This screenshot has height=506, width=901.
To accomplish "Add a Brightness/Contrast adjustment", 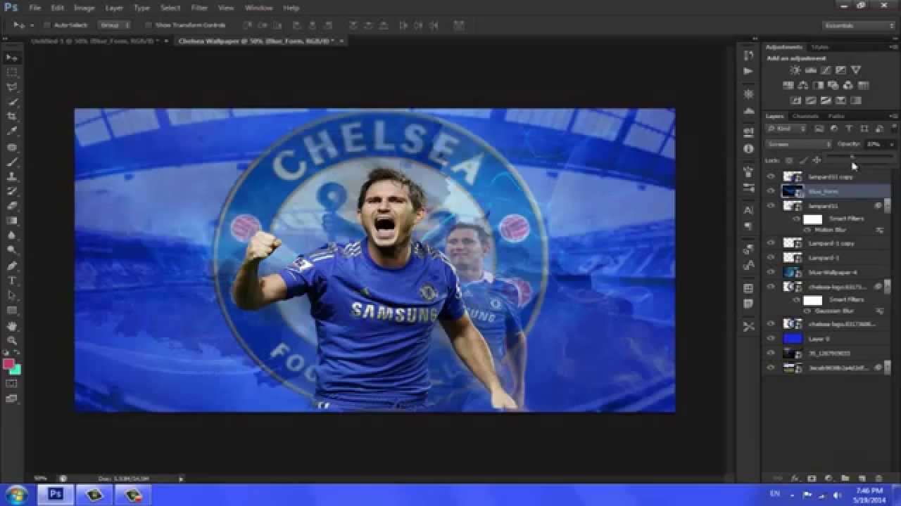I will pos(795,70).
